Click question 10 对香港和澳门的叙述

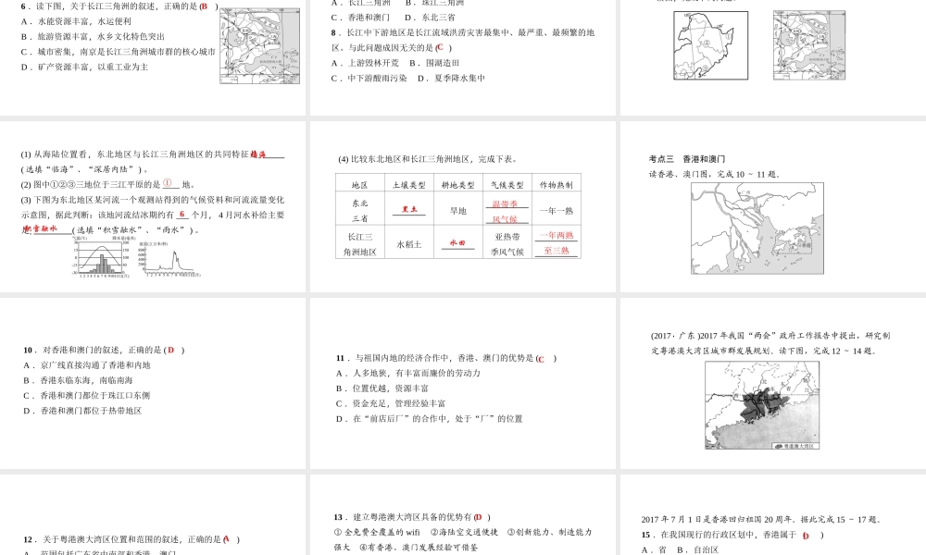click(104, 350)
